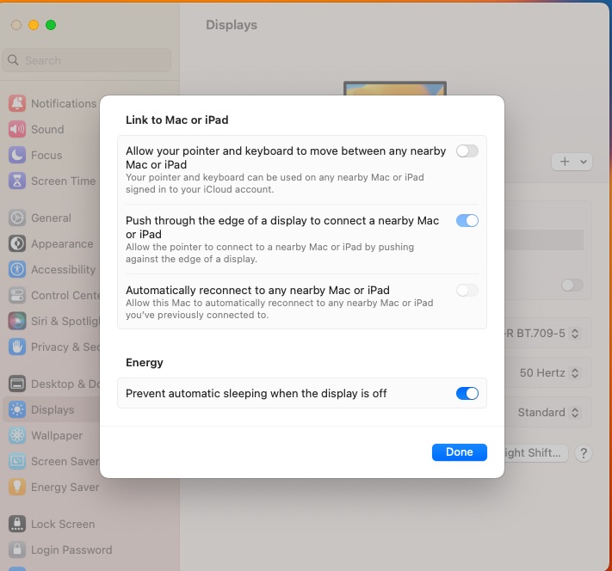Click the green zoom window button

point(51,25)
